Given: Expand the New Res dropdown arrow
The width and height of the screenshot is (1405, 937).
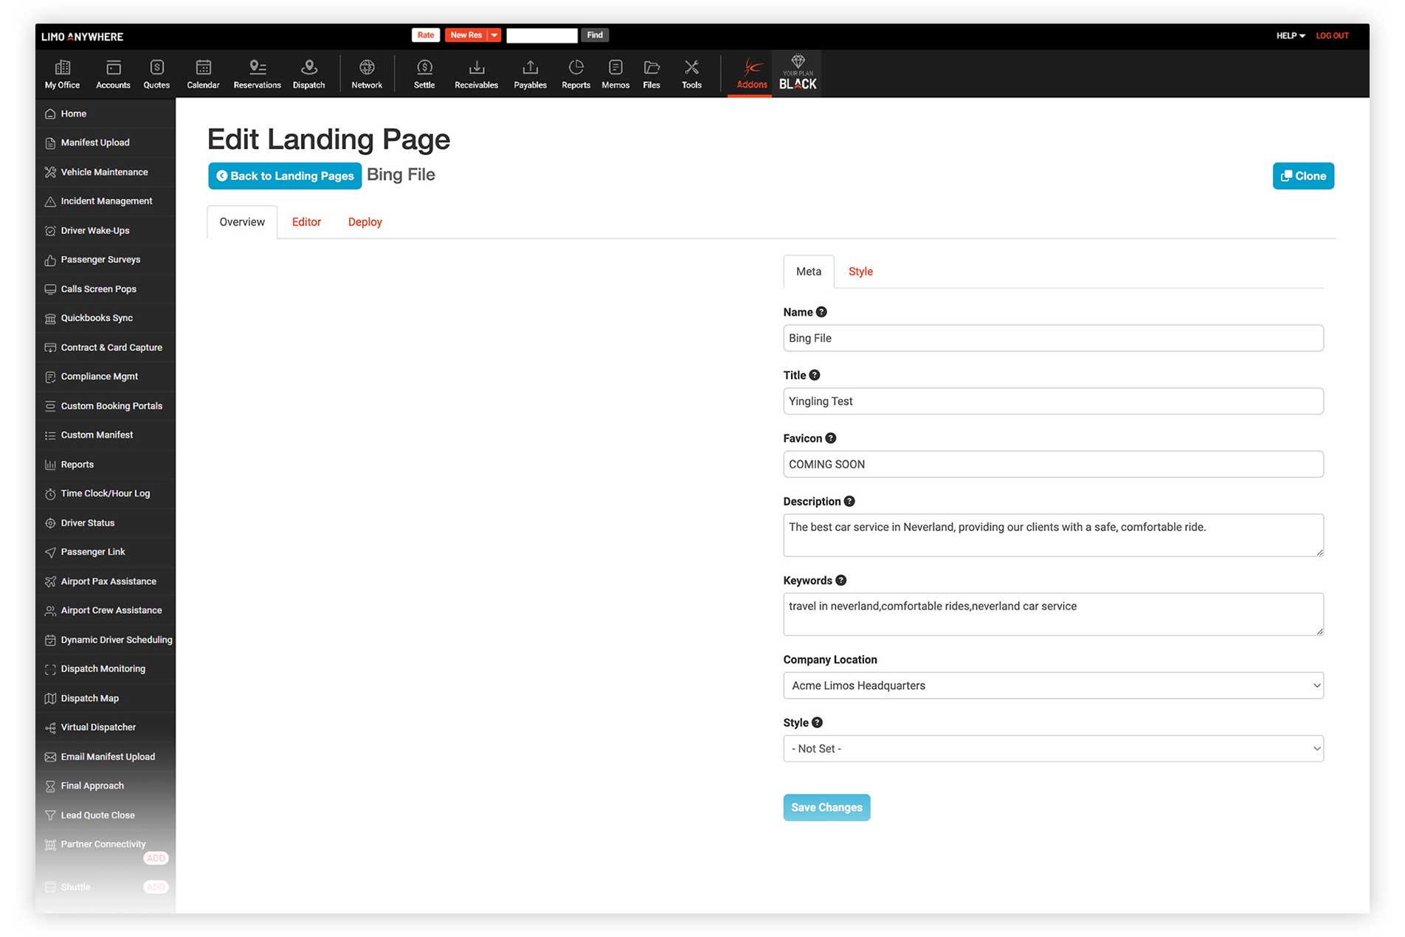Looking at the screenshot, I should tap(494, 35).
